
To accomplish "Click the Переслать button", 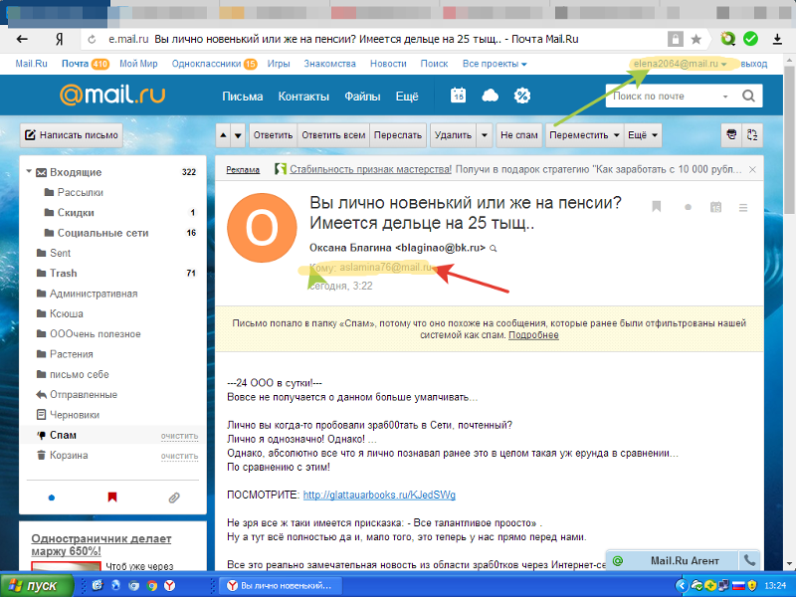I will pyautogui.click(x=398, y=135).
